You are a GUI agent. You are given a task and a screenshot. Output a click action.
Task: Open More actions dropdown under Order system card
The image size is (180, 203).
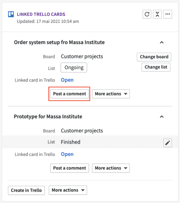coord(111,94)
